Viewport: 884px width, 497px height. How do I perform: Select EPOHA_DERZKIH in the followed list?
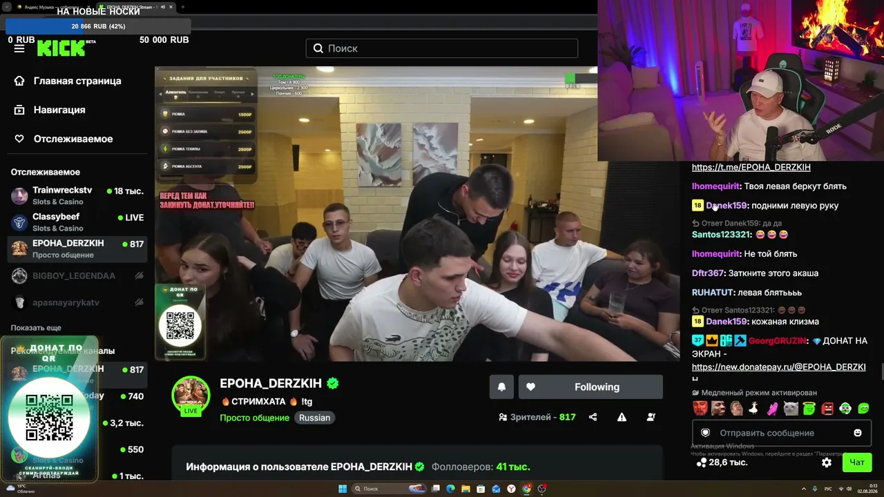point(77,248)
